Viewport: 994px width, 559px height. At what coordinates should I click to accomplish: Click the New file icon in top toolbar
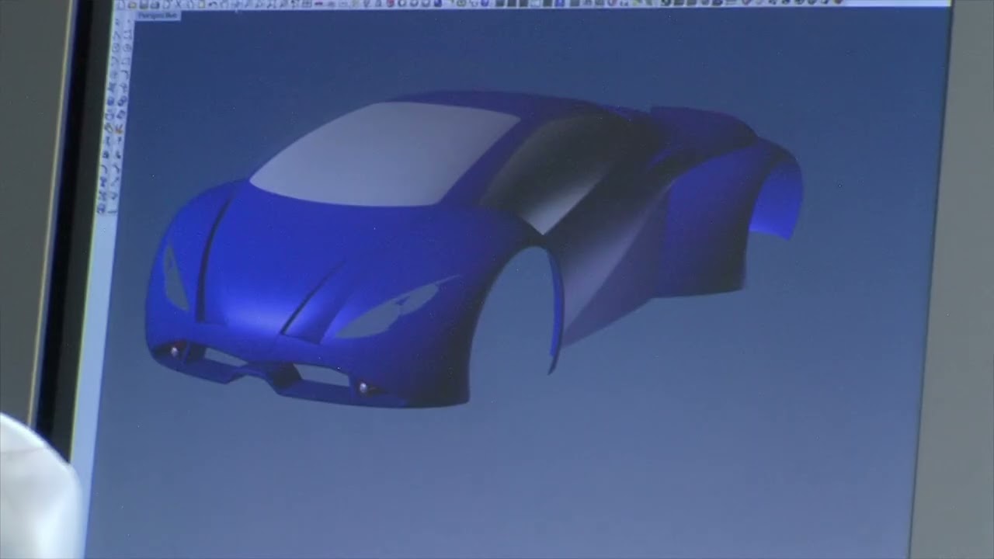(x=122, y=5)
